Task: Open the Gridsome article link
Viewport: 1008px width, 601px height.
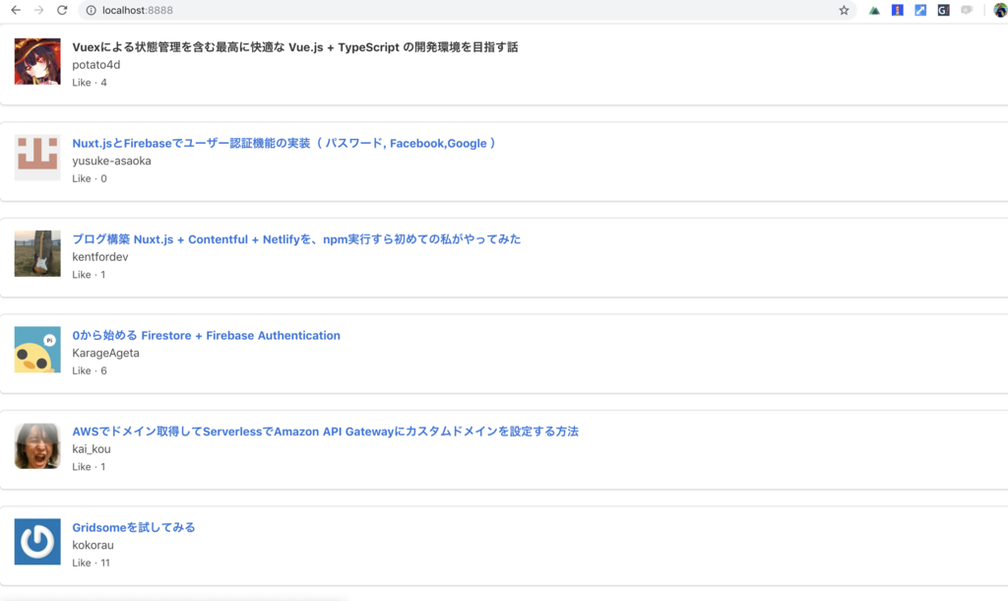Action: 134,528
